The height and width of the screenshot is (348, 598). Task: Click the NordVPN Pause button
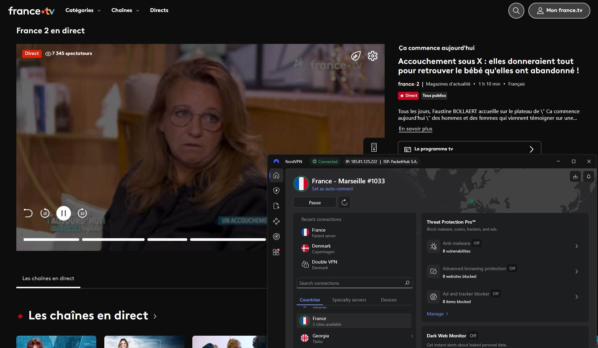pos(315,202)
